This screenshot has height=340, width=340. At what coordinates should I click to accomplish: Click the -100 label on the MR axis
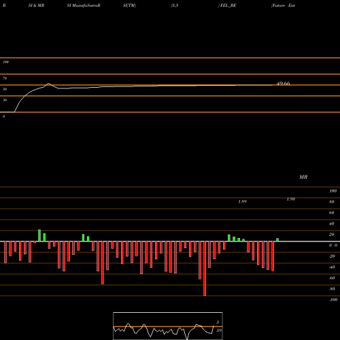click(x=333, y=300)
